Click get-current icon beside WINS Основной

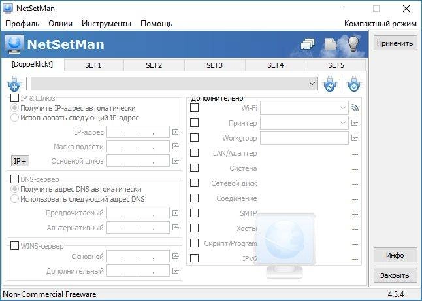(x=176, y=257)
